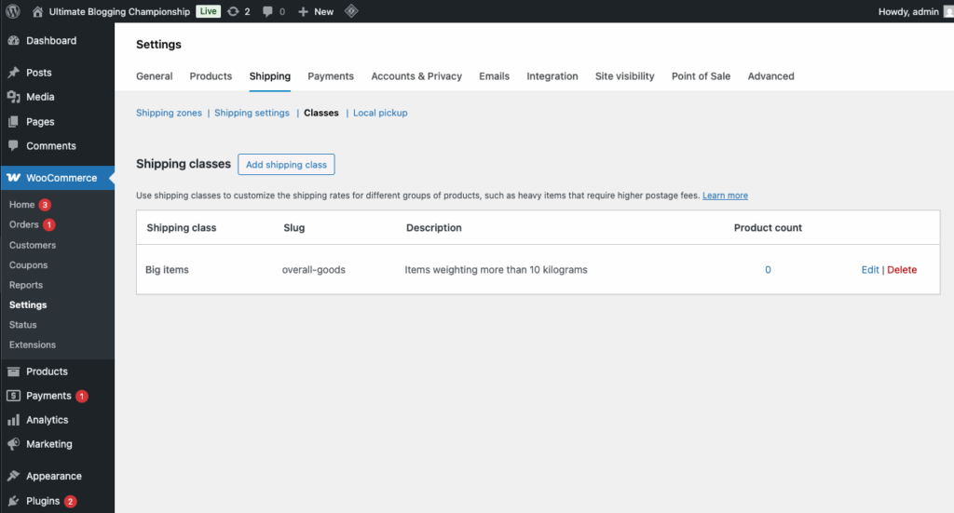Click the Media icon in sidebar
This screenshot has width=954, height=513.
pyautogui.click(x=13, y=97)
